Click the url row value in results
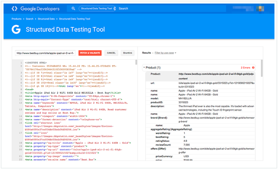278x171 pixels. (x=216, y=85)
